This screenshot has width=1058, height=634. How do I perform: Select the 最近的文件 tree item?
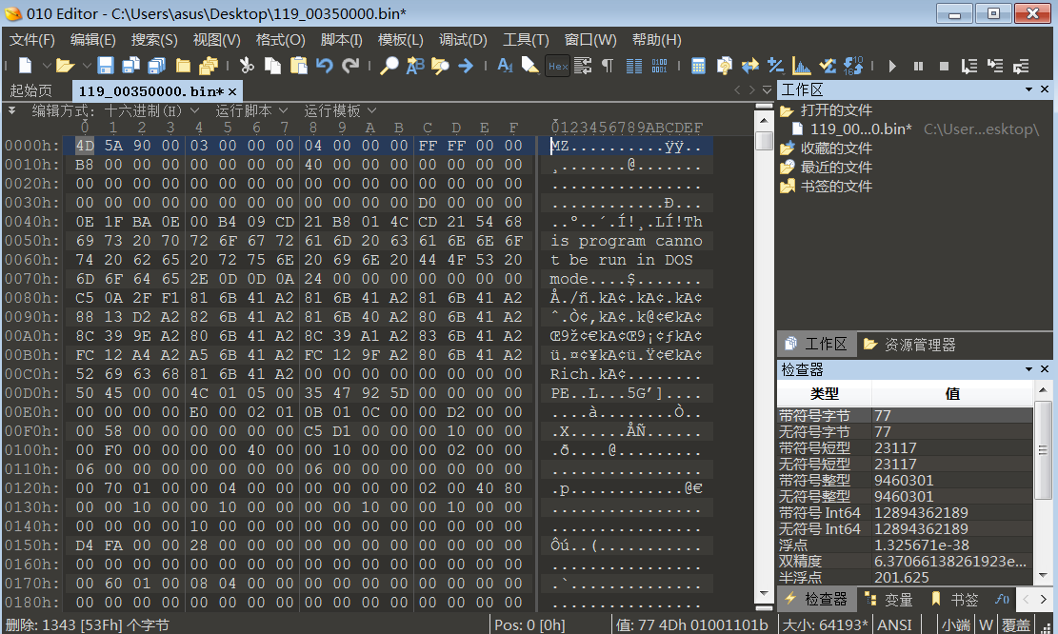click(835, 167)
